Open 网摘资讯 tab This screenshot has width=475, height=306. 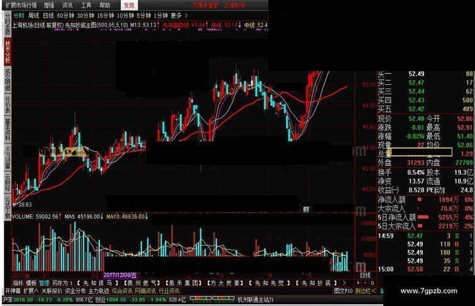[146, 291]
